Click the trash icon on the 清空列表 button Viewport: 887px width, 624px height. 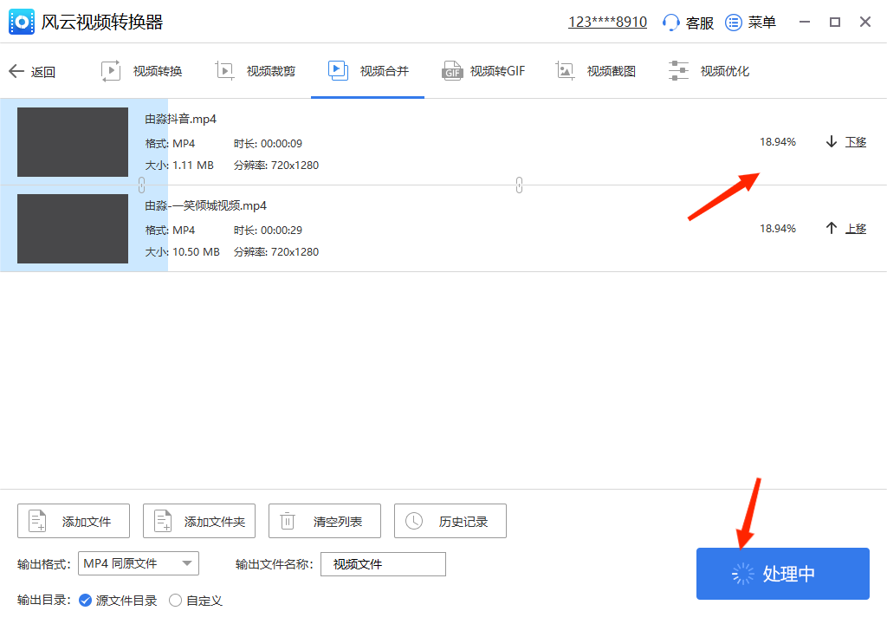pos(286,520)
